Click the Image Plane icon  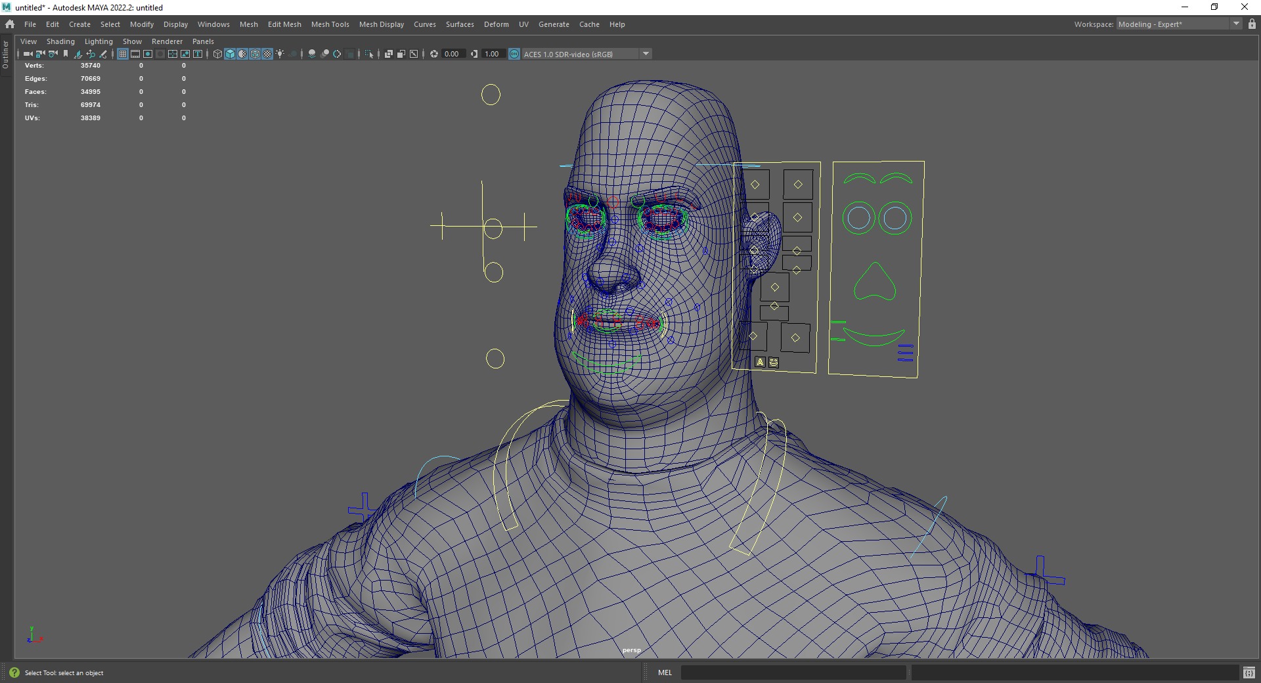click(78, 54)
